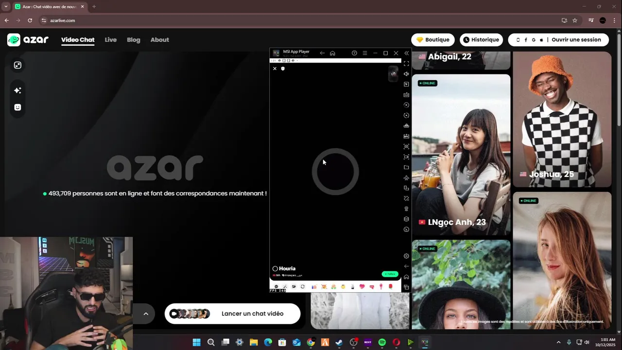Click the switch camera icon in chat toolbar
Image resolution: width=622 pixels, height=350 pixels.
[303, 287]
